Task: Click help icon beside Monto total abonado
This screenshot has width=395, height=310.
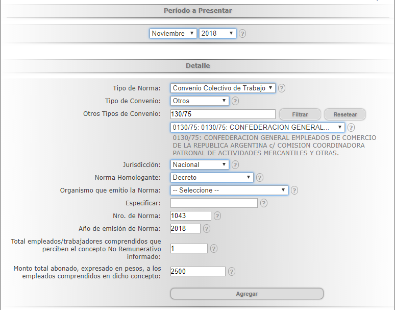Action: [x=232, y=271]
